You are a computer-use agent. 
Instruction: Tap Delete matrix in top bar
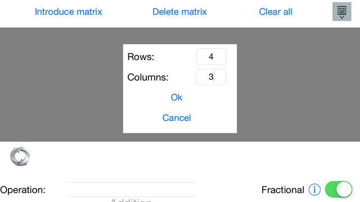pos(179,12)
